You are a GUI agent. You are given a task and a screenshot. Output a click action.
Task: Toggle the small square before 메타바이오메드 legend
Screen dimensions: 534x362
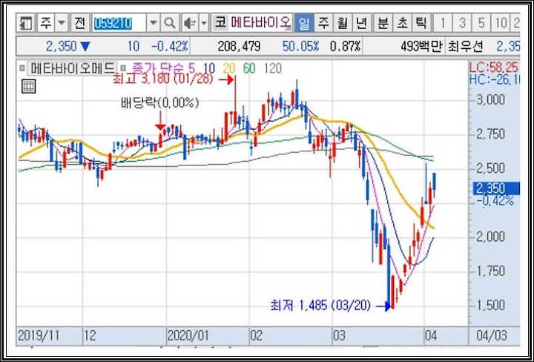click(22, 68)
